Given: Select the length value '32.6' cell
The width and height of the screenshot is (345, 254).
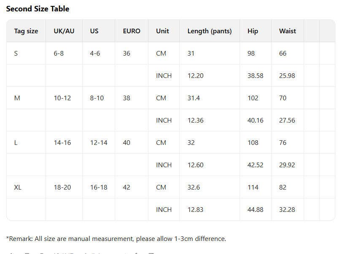Looking at the screenshot, I should click(194, 187).
